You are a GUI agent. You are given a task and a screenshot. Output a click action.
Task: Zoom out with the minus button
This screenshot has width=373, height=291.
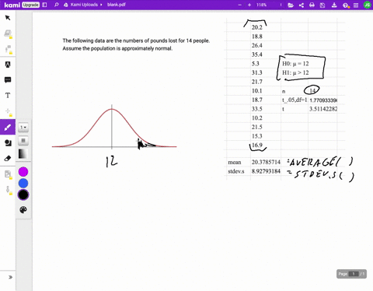(240, 5)
